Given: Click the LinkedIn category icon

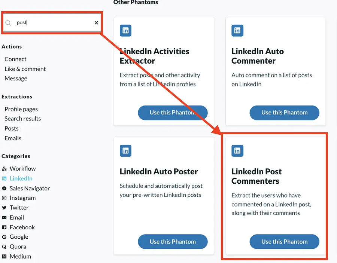Looking at the screenshot, I should coord(4,178).
